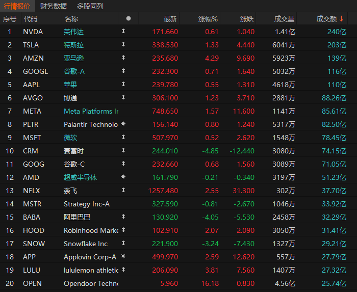Open 苹果 stock name link

point(70,85)
